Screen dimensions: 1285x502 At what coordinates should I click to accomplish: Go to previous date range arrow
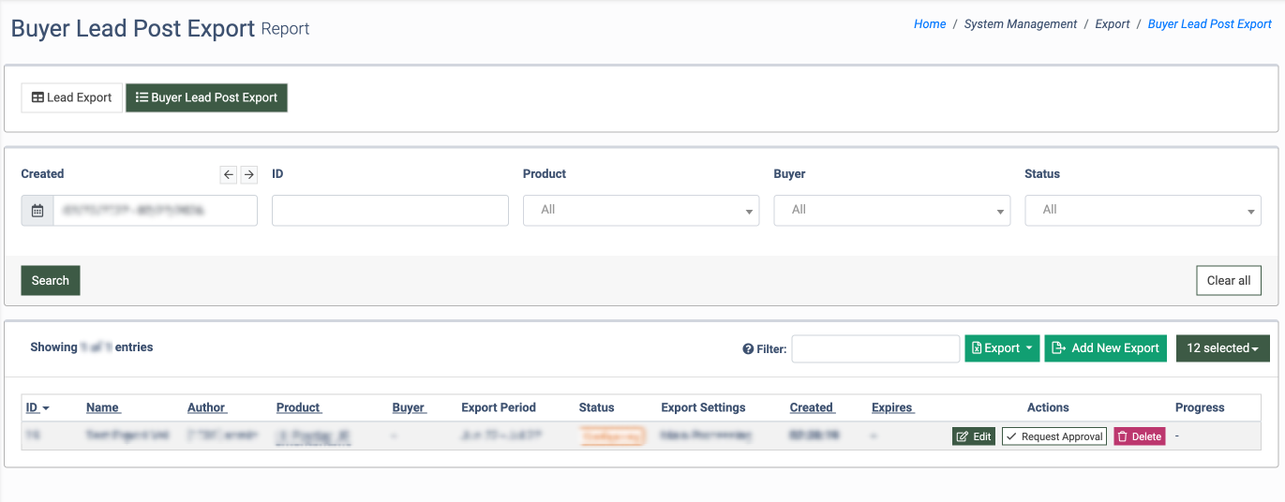point(229,174)
